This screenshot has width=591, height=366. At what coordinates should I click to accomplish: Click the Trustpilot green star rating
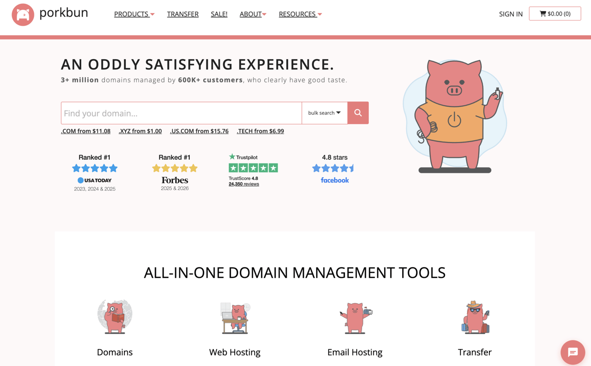pyautogui.click(x=253, y=168)
